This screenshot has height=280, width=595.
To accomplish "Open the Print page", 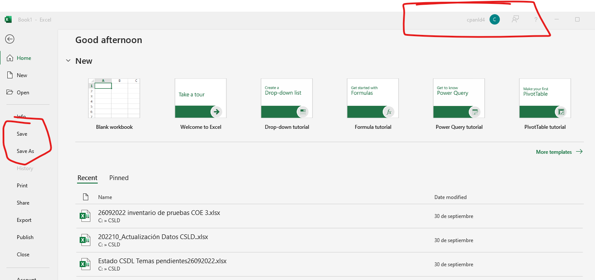I will point(22,186).
